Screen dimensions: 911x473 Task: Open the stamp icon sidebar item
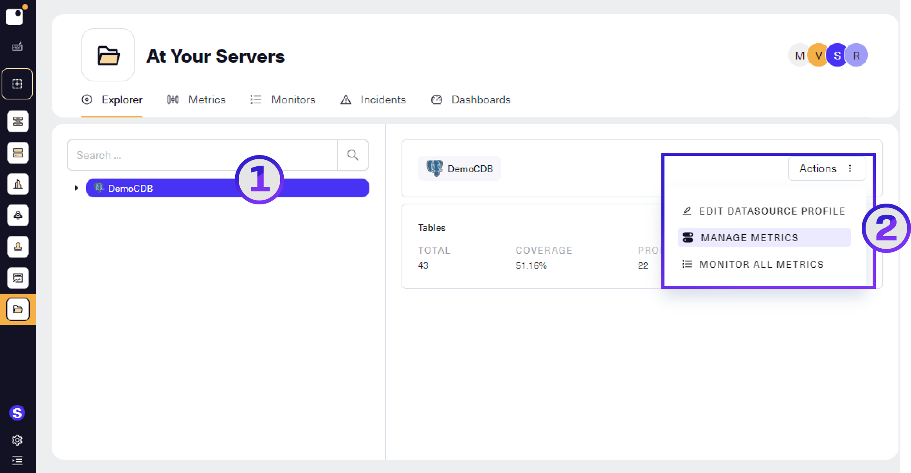tap(18, 247)
